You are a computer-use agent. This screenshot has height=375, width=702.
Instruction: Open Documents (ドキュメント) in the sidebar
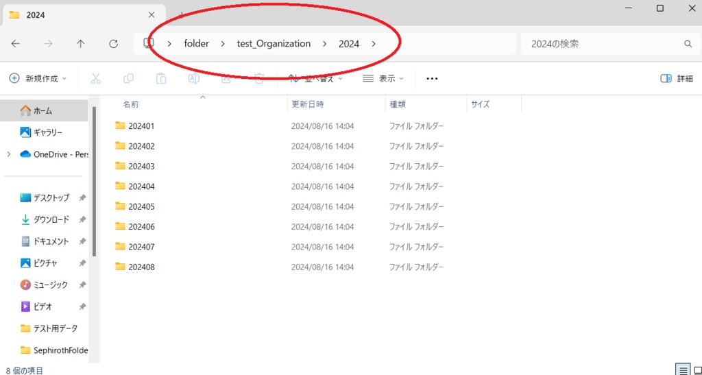click(44, 241)
